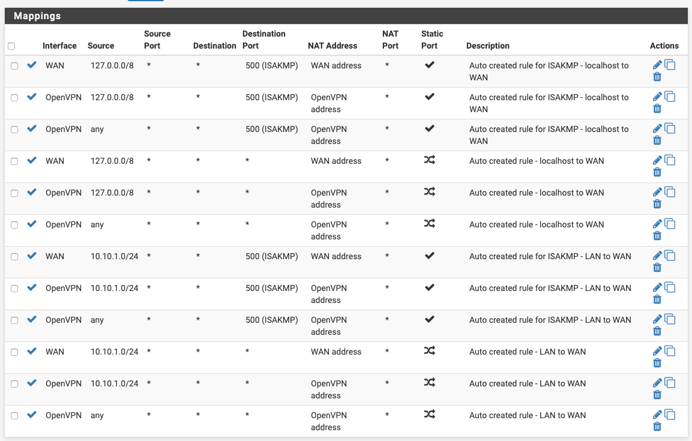The height and width of the screenshot is (441, 692).
Task: Edit OpenVPN 10.10.1.0/24 non-ISAKMP LAN rule
Action: (x=657, y=383)
